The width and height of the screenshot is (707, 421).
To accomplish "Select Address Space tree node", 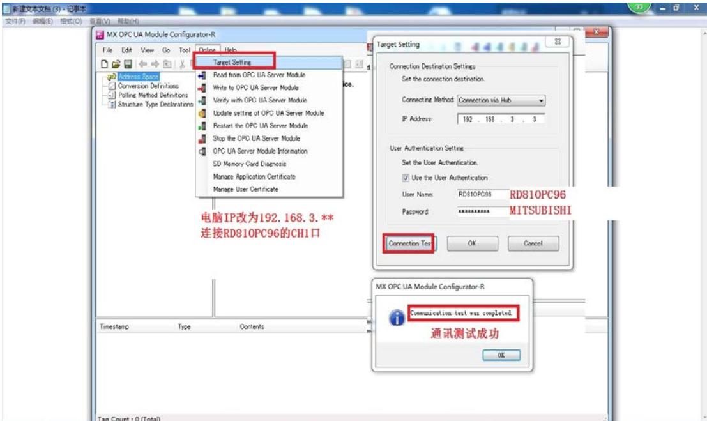I will (139, 77).
